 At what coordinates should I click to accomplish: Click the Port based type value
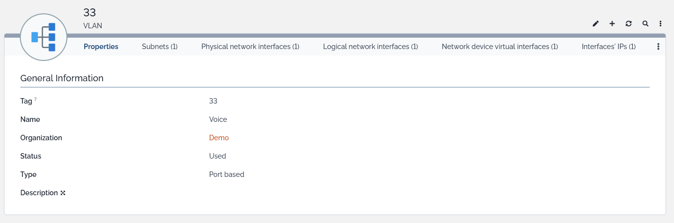[226, 174]
